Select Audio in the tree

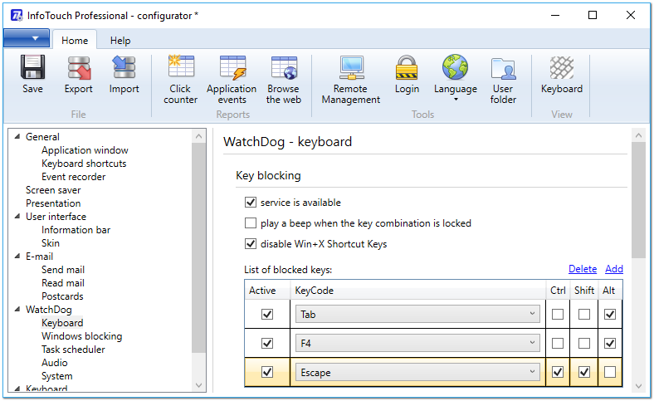click(x=54, y=363)
